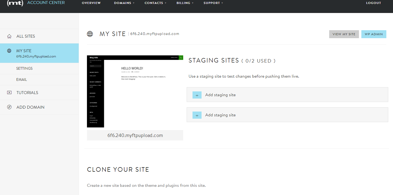Click the plus icon on first Add staging site row

pos(197,95)
